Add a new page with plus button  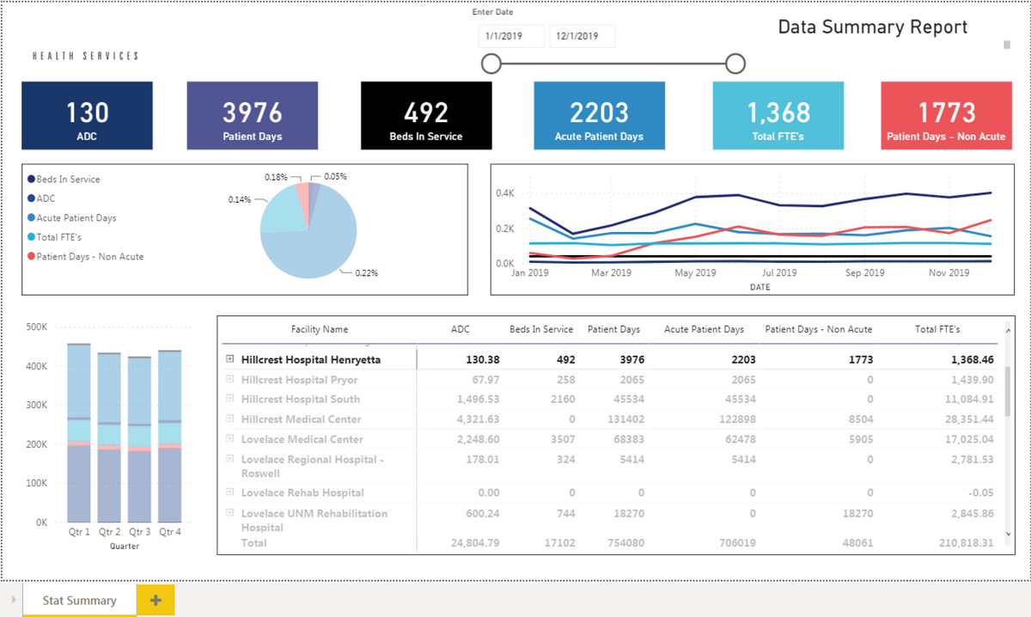point(156,600)
